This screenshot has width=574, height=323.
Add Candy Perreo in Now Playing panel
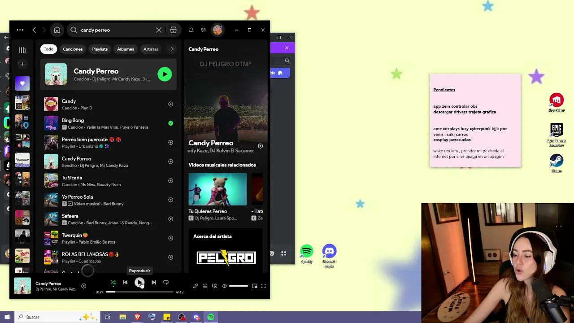click(x=260, y=146)
